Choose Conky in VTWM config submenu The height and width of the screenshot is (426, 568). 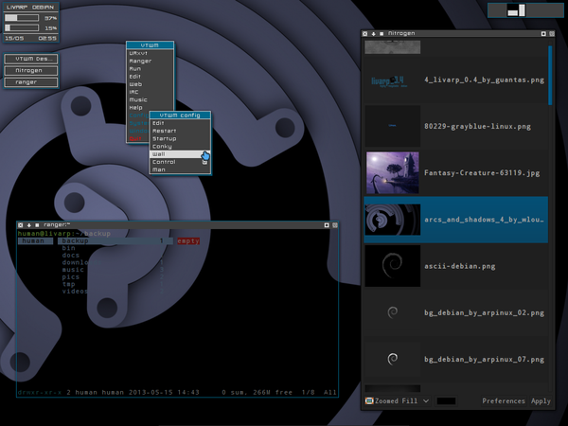[180, 147]
